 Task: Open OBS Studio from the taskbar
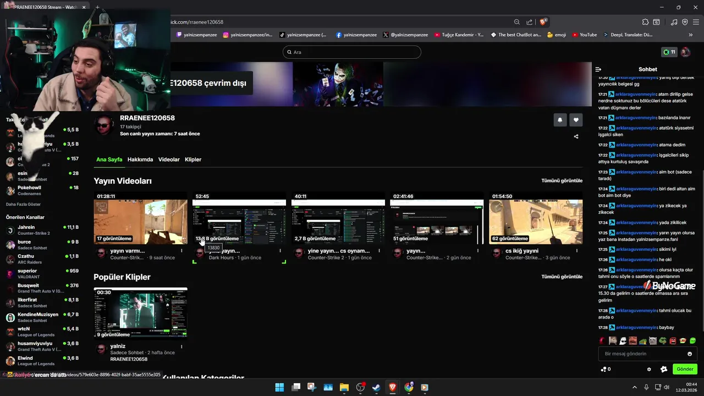[360, 387]
